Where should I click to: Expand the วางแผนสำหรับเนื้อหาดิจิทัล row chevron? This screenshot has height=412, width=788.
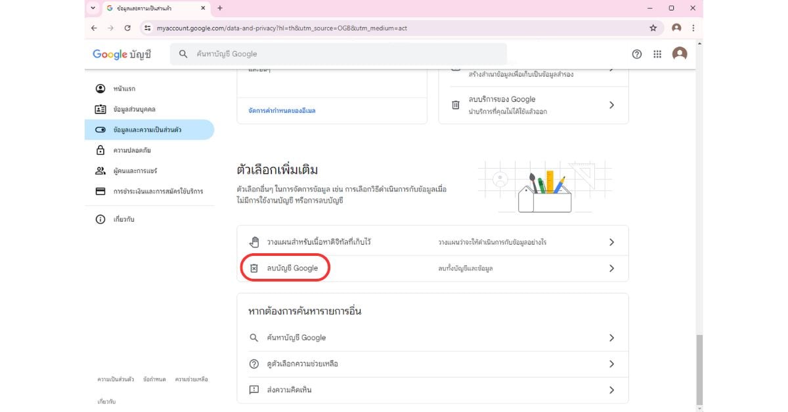[x=611, y=242]
